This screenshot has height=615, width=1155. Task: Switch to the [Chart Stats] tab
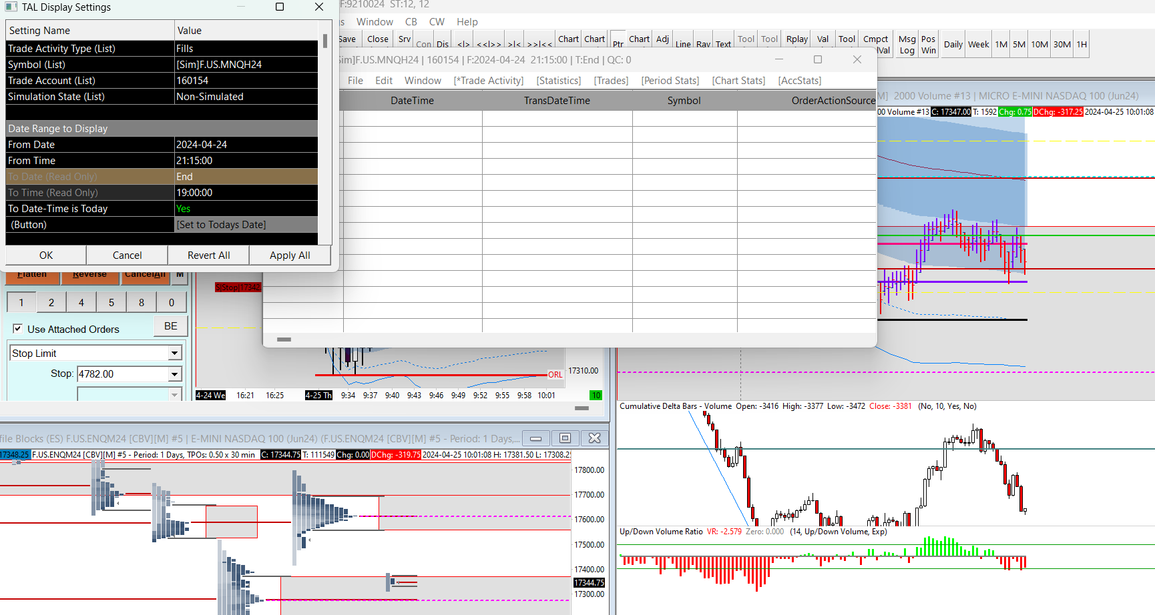[738, 81]
